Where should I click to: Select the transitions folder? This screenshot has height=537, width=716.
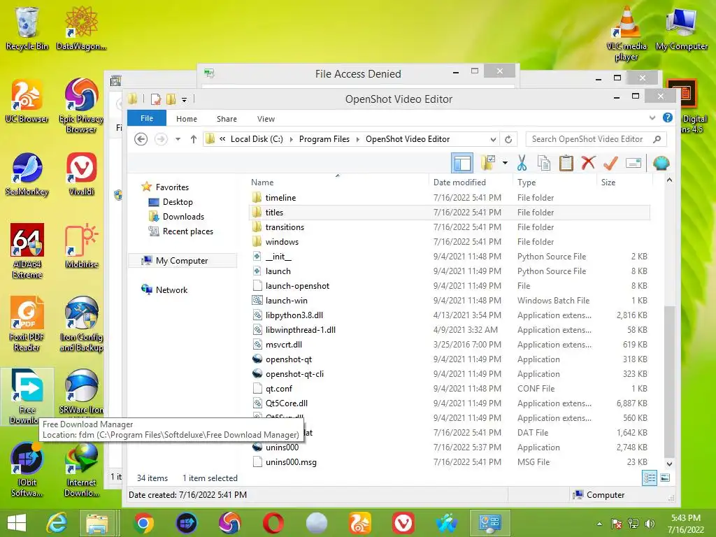450,227
